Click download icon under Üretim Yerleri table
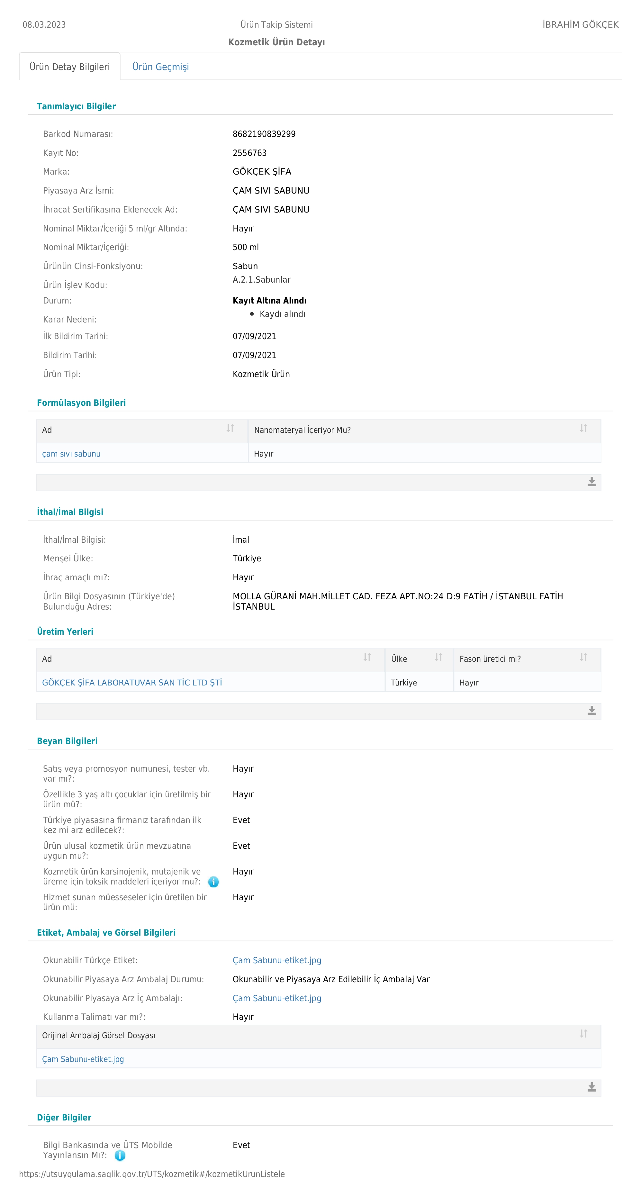The width and height of the screenshot is (641, 1197). pos(591,711)
